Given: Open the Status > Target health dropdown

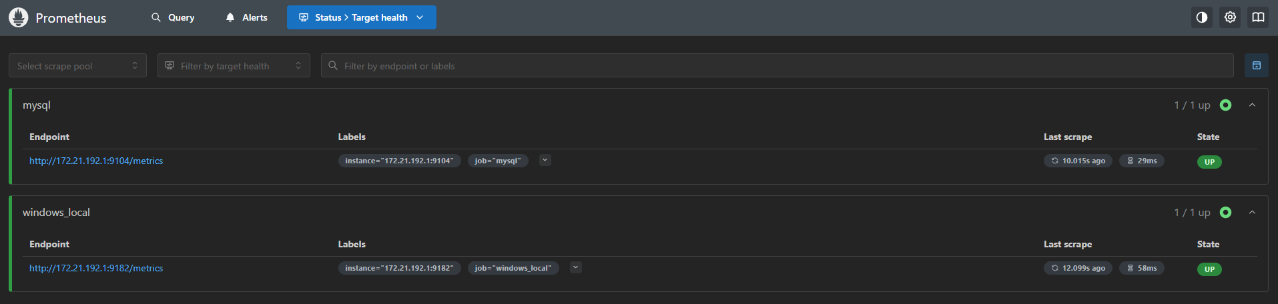Looking at the screenshot, I should (362, 17).
